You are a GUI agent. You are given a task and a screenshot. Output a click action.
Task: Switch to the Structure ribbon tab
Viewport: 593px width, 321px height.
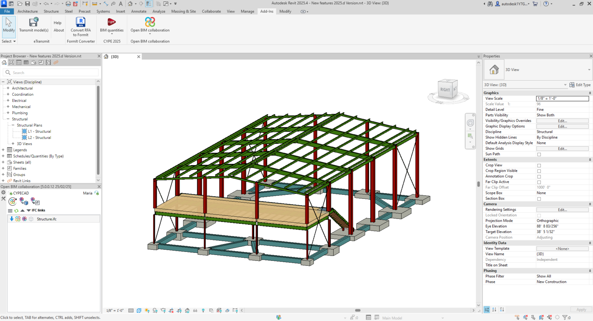(x=51, y=12)
